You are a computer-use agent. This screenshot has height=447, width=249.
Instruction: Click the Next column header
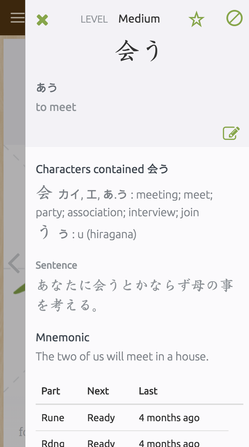pos(98,391)
